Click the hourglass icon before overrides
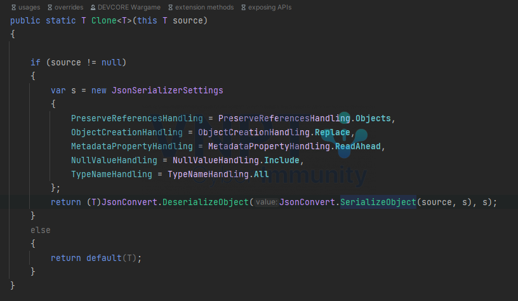The width and height of the screenshot is (518, 301). click(x=50, y=8)
